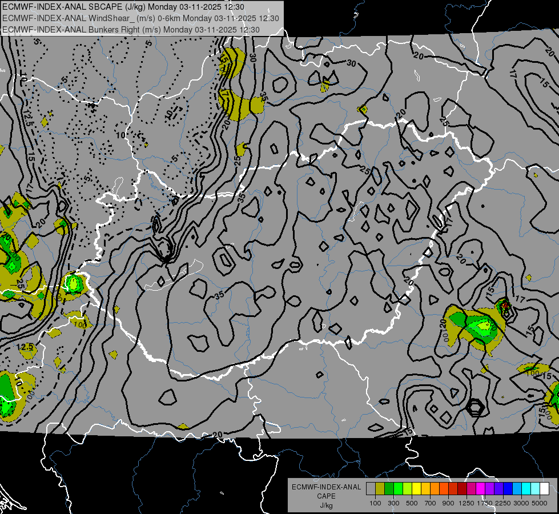Click the 200 contour label inside green CAPE area
The height and width of the screenshot is (514, 559).
pyautogui.click(x=14, y=255)
